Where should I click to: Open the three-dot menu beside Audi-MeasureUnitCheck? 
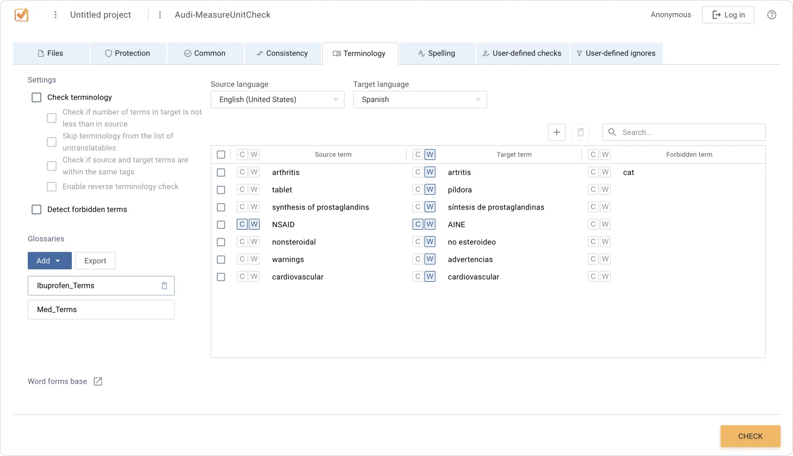(160, 15)
